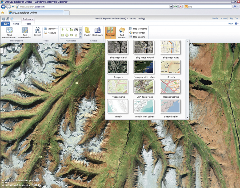Open the Identify tool dropdown arrow
The image size is (240, 188).
pyautogui.click(x=57, y=29)
